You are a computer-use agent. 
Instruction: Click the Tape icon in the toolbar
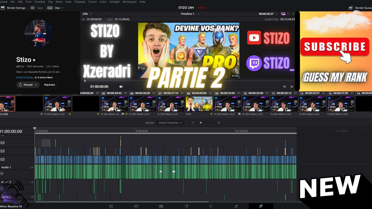coord(33,8)
